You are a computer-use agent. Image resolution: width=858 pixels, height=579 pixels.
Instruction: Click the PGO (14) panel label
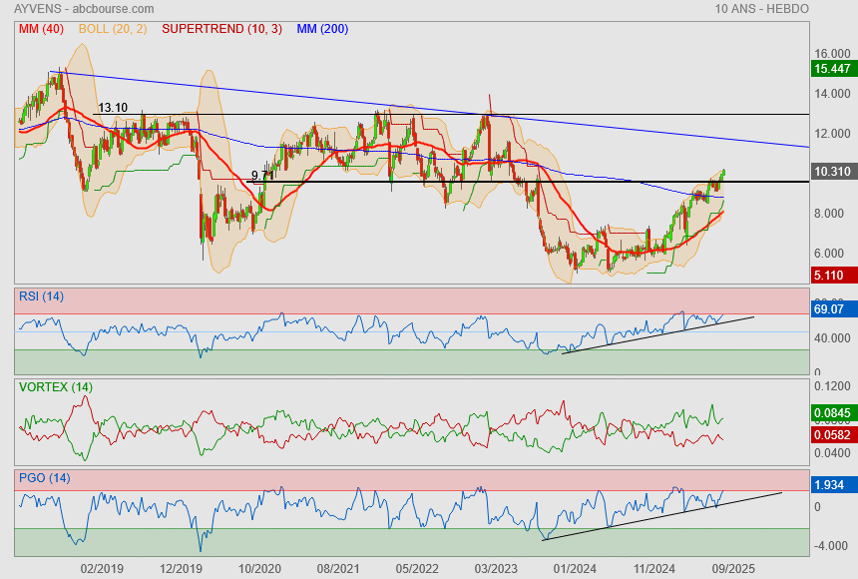(x=41, y=477)
